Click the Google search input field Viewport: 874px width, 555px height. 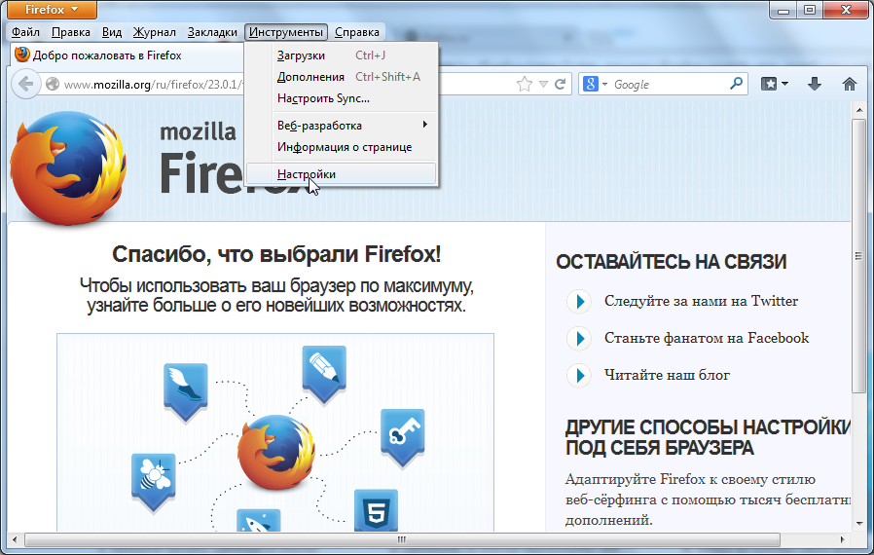coord(668,85)
